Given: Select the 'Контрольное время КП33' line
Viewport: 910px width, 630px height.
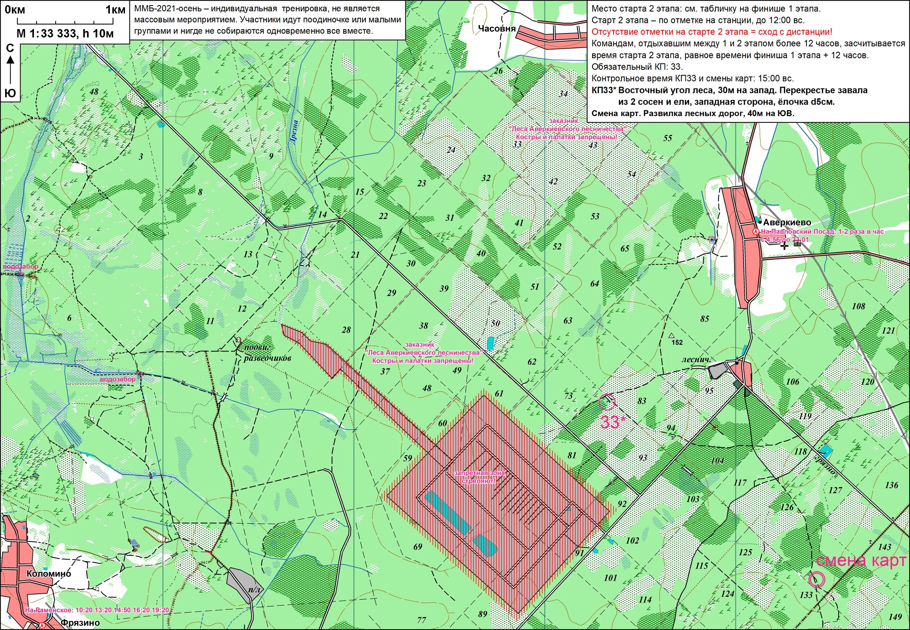Looking at the screenshot, I should coord(693,78).
